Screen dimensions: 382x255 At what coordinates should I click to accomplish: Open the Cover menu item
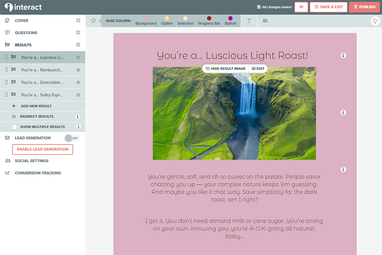21,21
